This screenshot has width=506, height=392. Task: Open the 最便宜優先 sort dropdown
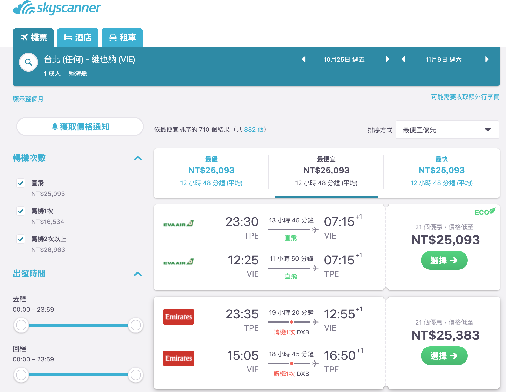[x=447, y=130]
